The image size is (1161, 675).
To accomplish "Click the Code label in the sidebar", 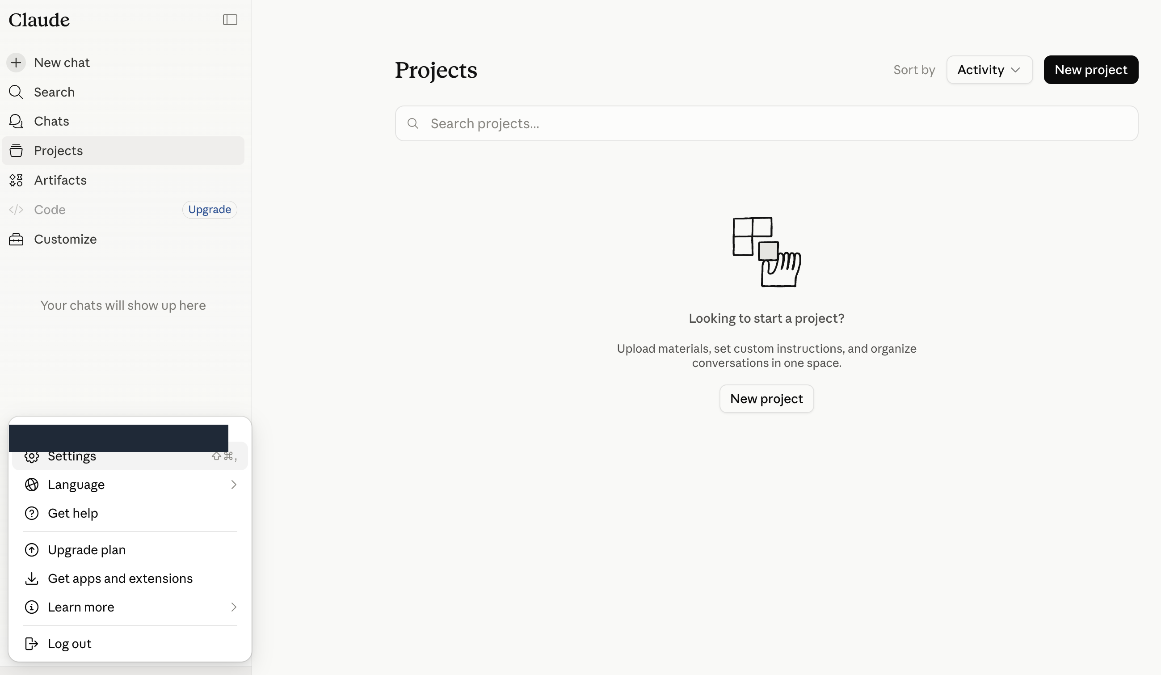I will [x=50, y=210].
